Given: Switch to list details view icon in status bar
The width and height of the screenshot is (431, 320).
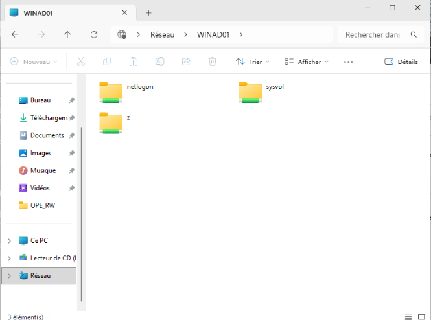Looking at the screenshot, I should tap(408, 317).
